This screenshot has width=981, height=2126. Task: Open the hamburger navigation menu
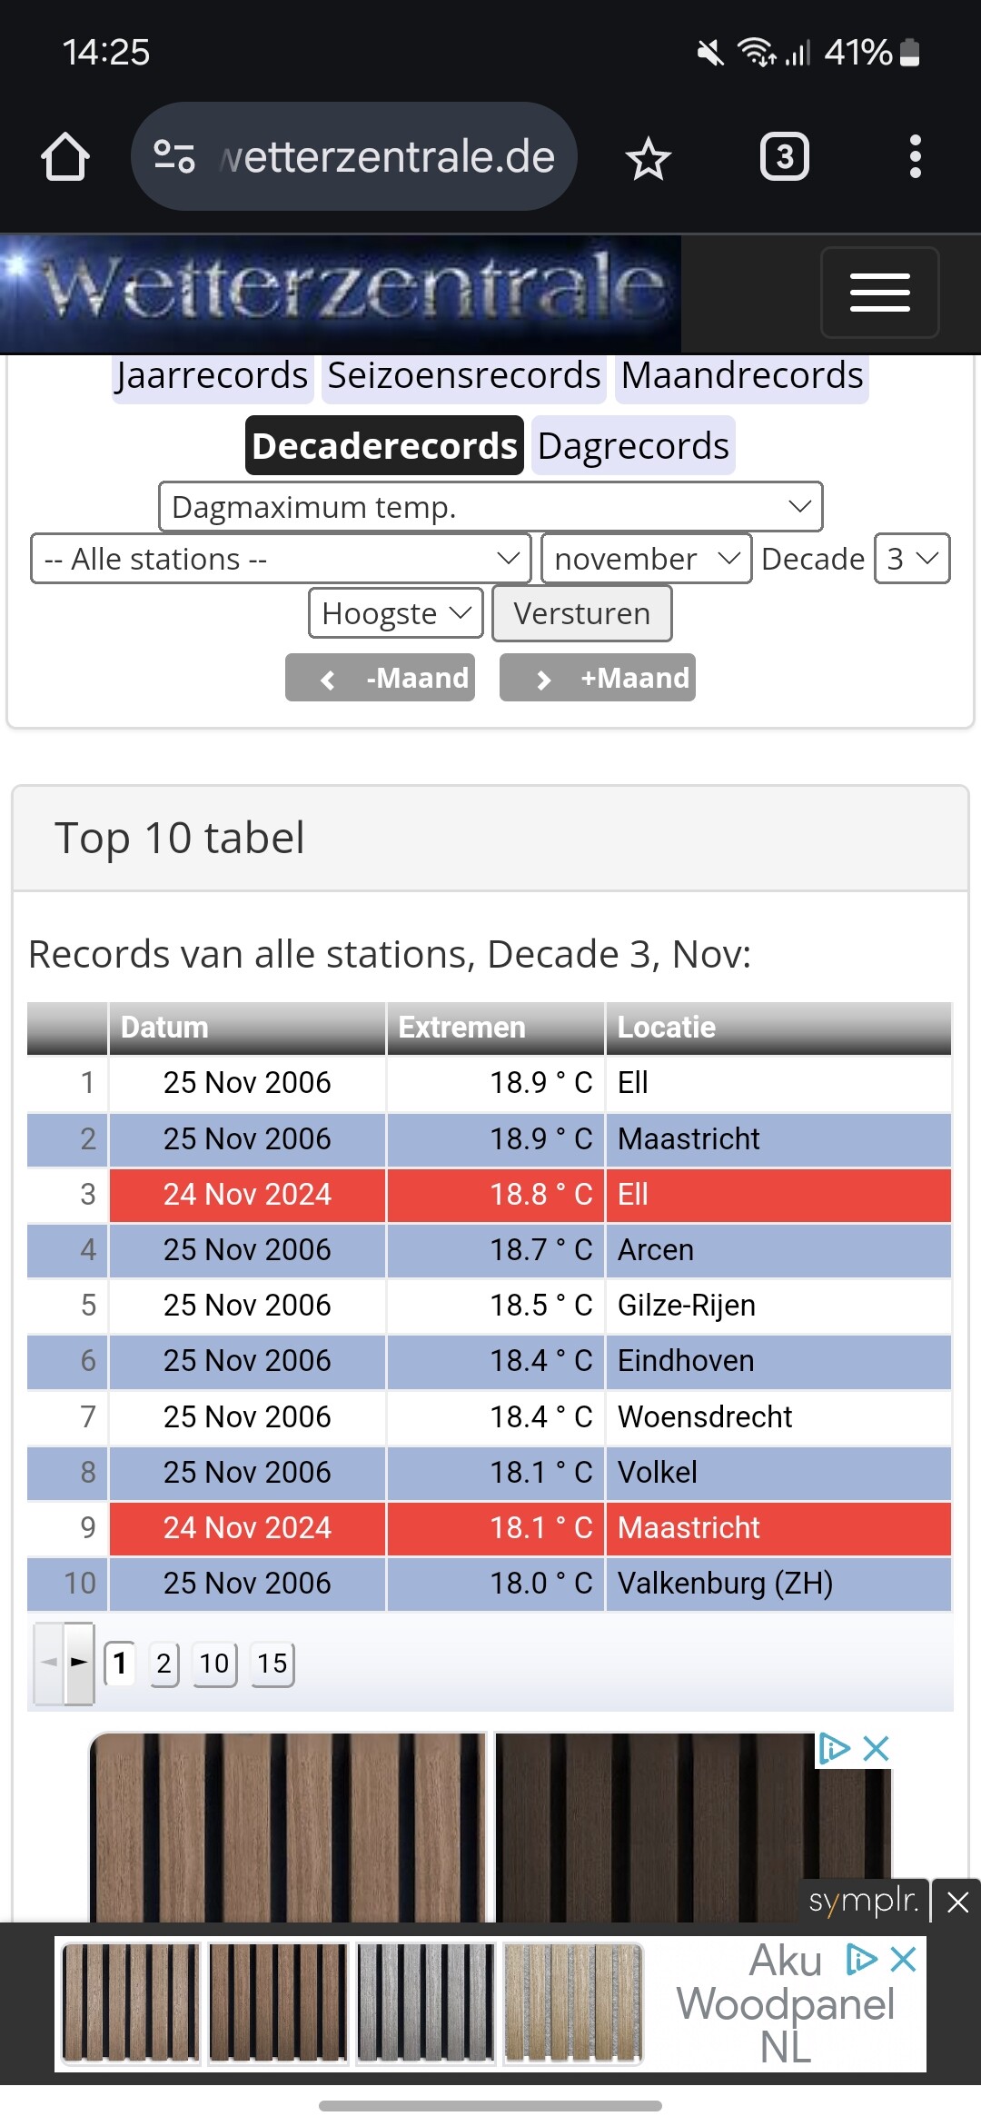(879, 293)
